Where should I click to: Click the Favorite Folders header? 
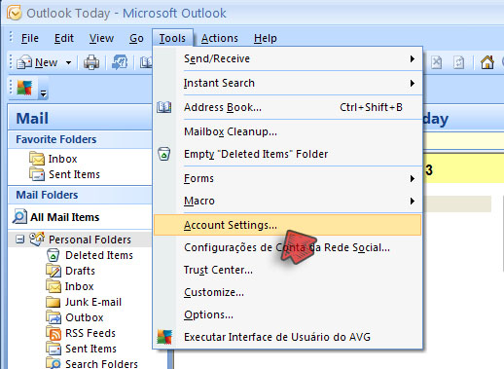point(80,139)
